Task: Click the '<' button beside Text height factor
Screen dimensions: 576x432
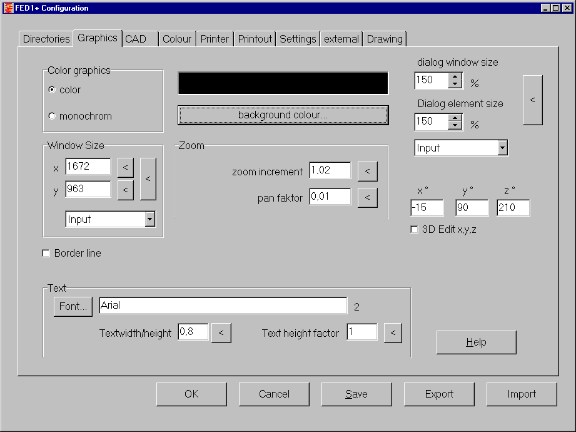Action: tap(393, 333)
